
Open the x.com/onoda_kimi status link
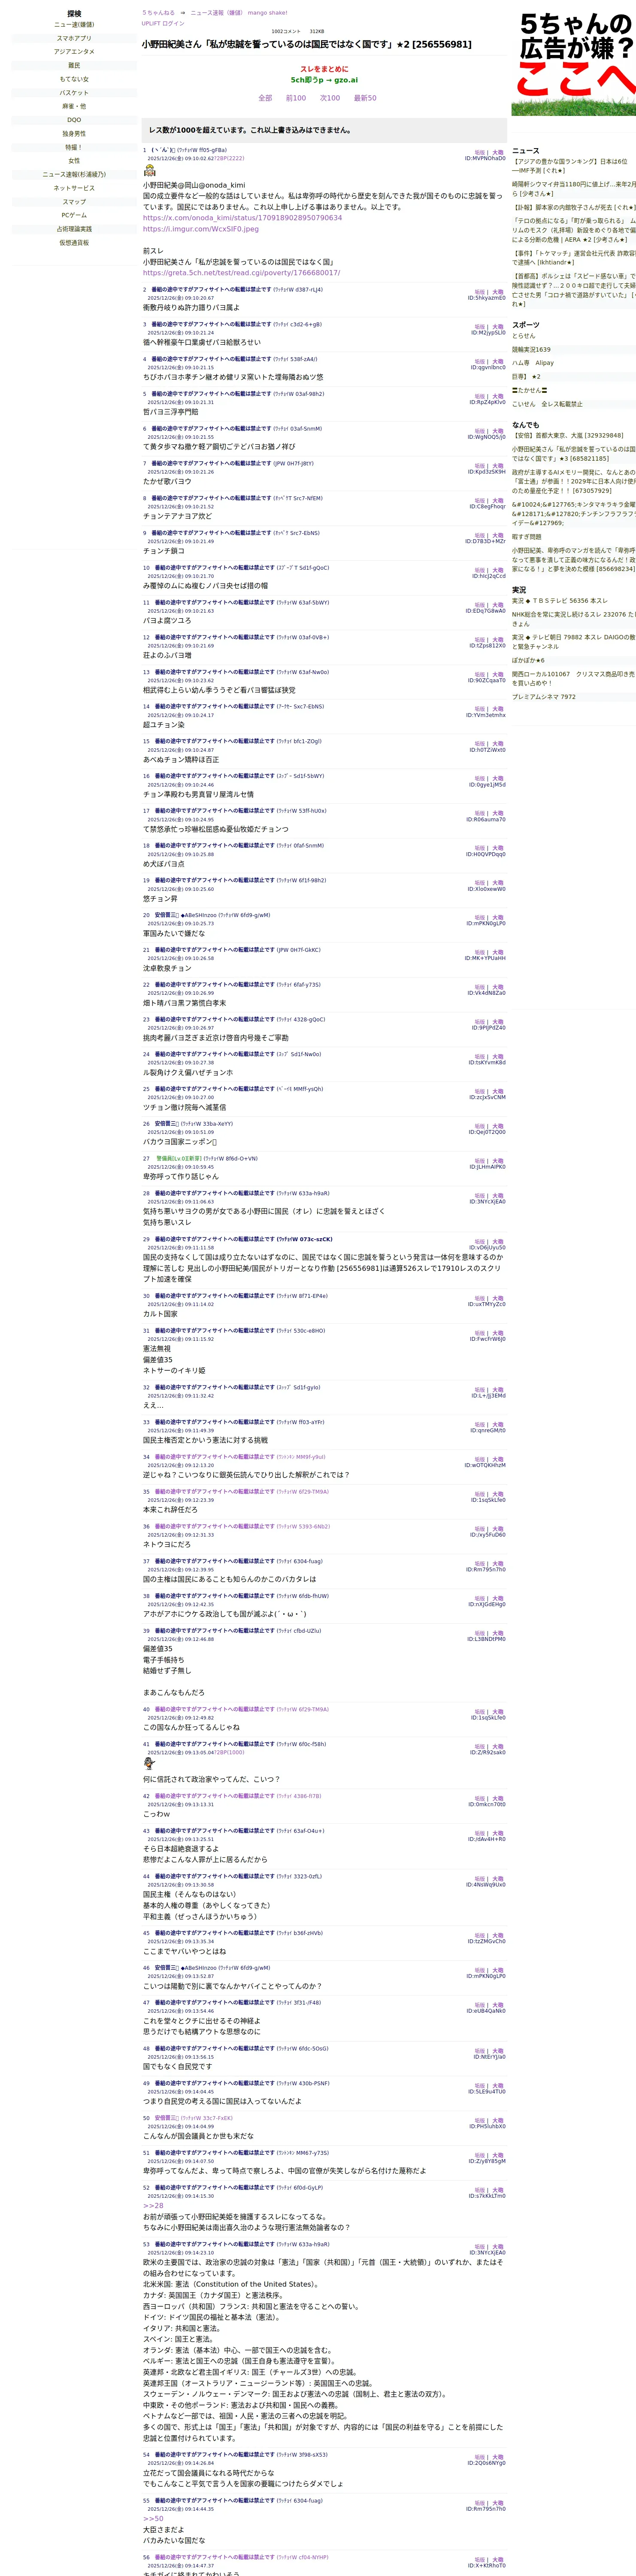coord(242,218)
